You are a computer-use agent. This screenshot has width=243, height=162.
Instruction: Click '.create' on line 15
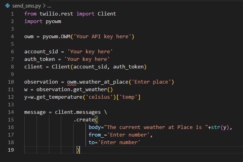tap(84, 120)
